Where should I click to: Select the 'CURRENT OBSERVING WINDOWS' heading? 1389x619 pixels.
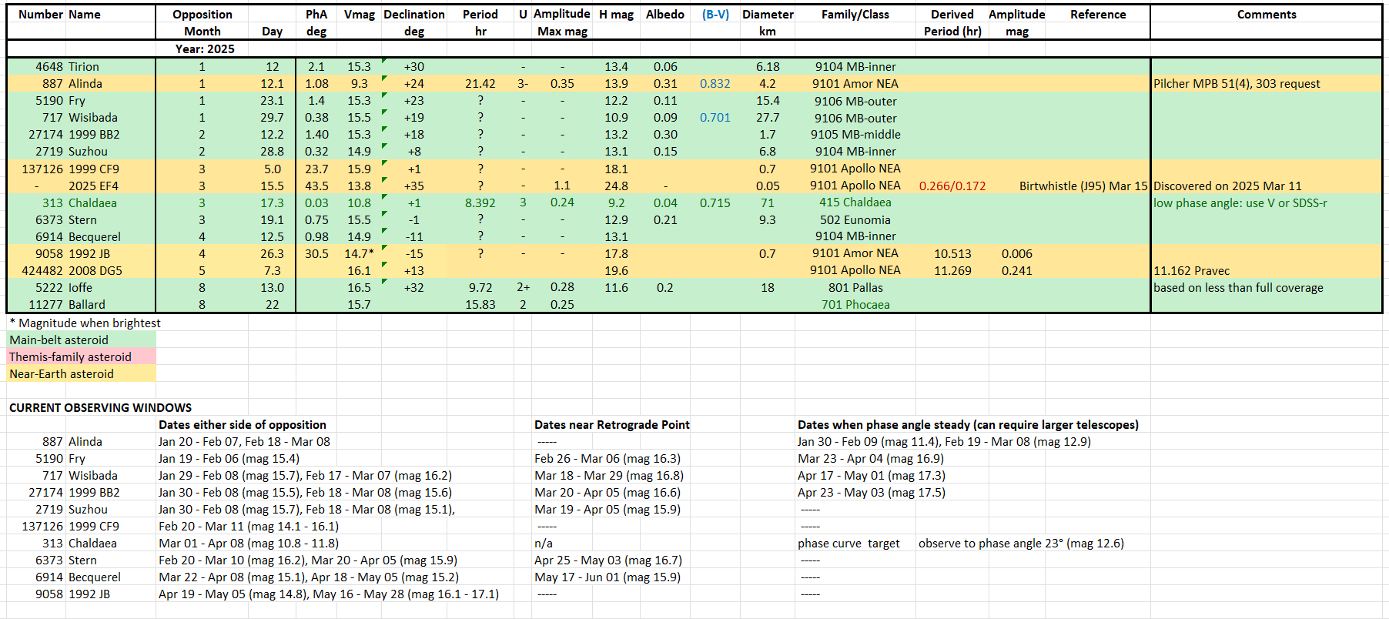click(100, 407)
